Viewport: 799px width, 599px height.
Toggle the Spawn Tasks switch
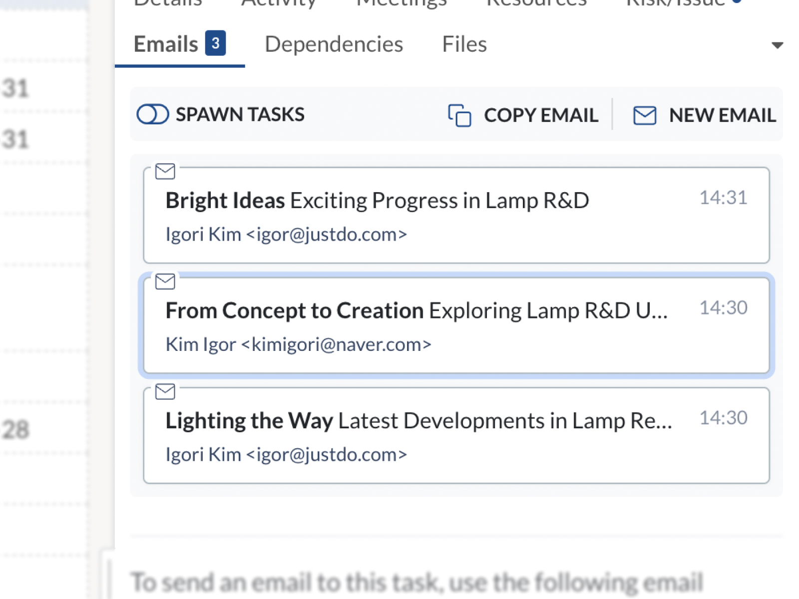click(153, 114)
